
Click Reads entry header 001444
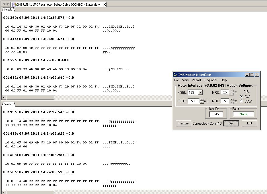click(x=38, y=39)
